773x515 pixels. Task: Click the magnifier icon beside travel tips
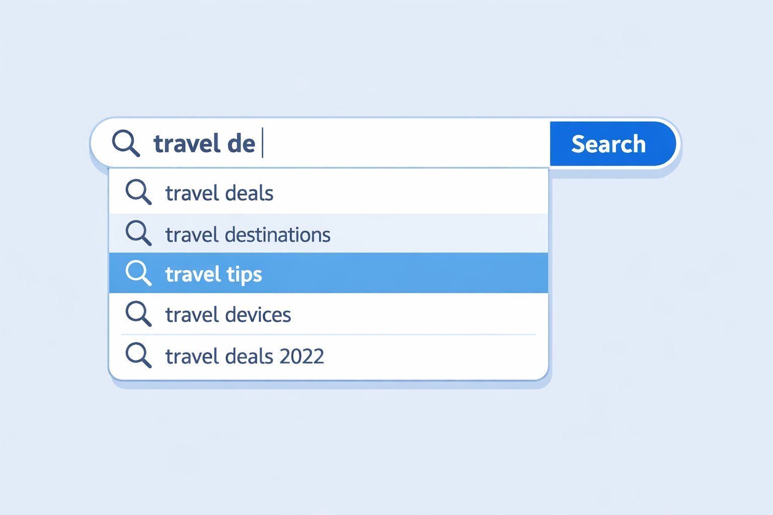[x=138, y=273]
